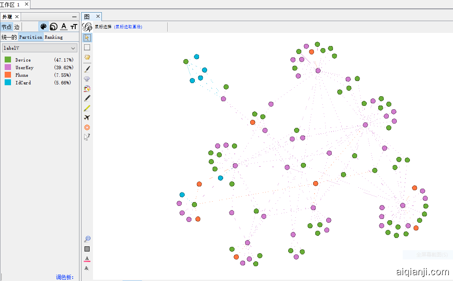Screen dimensions: 453x281
Task: Click the green Device color swatch
Action: [8, 60]
